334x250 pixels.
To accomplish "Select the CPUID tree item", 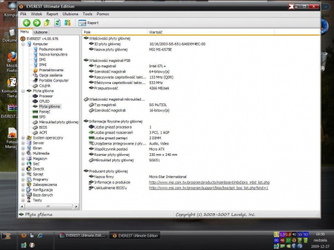I will 44,101.
